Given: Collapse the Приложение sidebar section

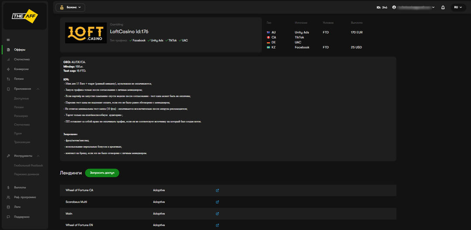Looking at the screenshot, I should 38,89.
